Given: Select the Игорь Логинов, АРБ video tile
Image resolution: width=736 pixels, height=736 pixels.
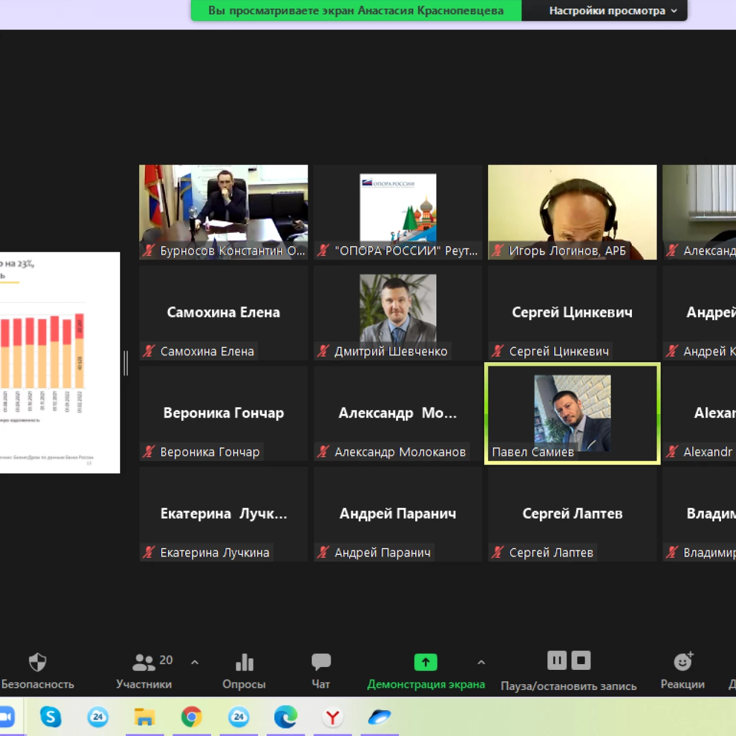Looking at the screenshot, I should pos(572,212).
